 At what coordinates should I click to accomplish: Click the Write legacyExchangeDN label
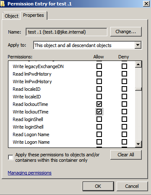point(38,66)
